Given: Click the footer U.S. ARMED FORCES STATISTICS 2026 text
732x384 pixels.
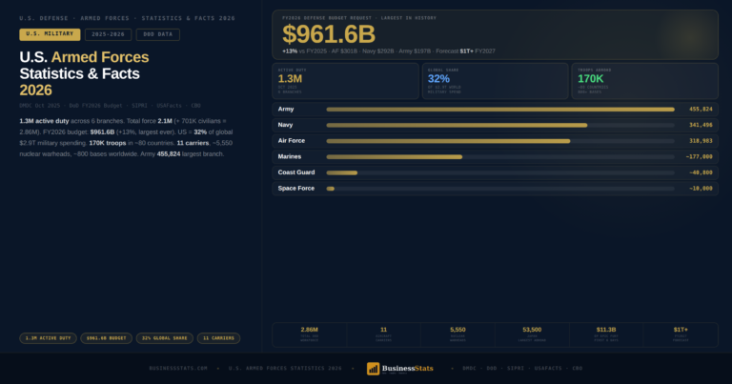Looking at the screenshot, I should pos(285,369).
